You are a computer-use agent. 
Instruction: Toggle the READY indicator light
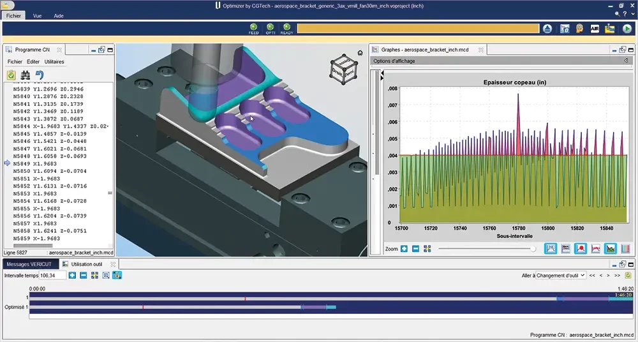tap(287, 28)
